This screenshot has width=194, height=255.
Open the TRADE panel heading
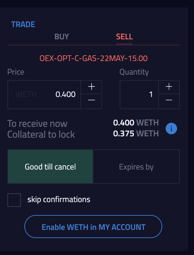23,24
